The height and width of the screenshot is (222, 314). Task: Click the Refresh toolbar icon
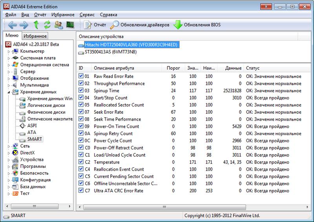point(47,25)
